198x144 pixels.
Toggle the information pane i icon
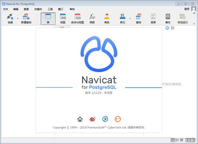click(167, 28)
